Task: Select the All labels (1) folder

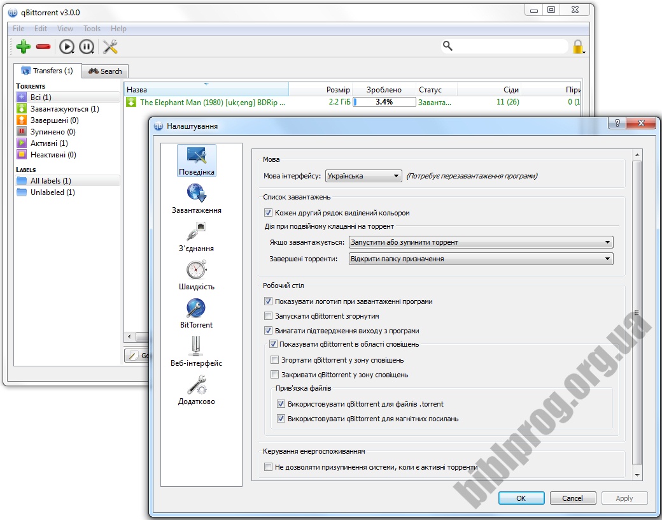Action: [x=67, y=180]
